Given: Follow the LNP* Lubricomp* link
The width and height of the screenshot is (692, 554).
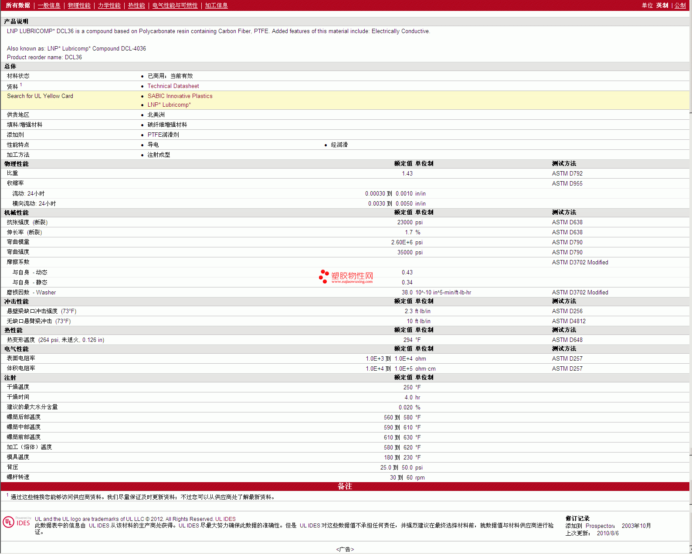Looking at the screenshot, I should [169, 105].
